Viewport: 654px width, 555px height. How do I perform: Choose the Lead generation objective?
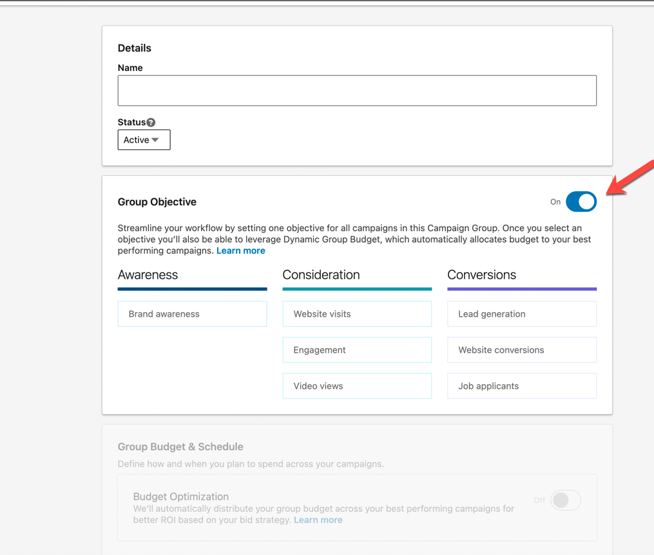pos(522,314)
